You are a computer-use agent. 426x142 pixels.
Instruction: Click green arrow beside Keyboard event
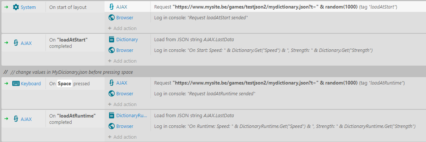pyautogui.click(x=6, y=84)
